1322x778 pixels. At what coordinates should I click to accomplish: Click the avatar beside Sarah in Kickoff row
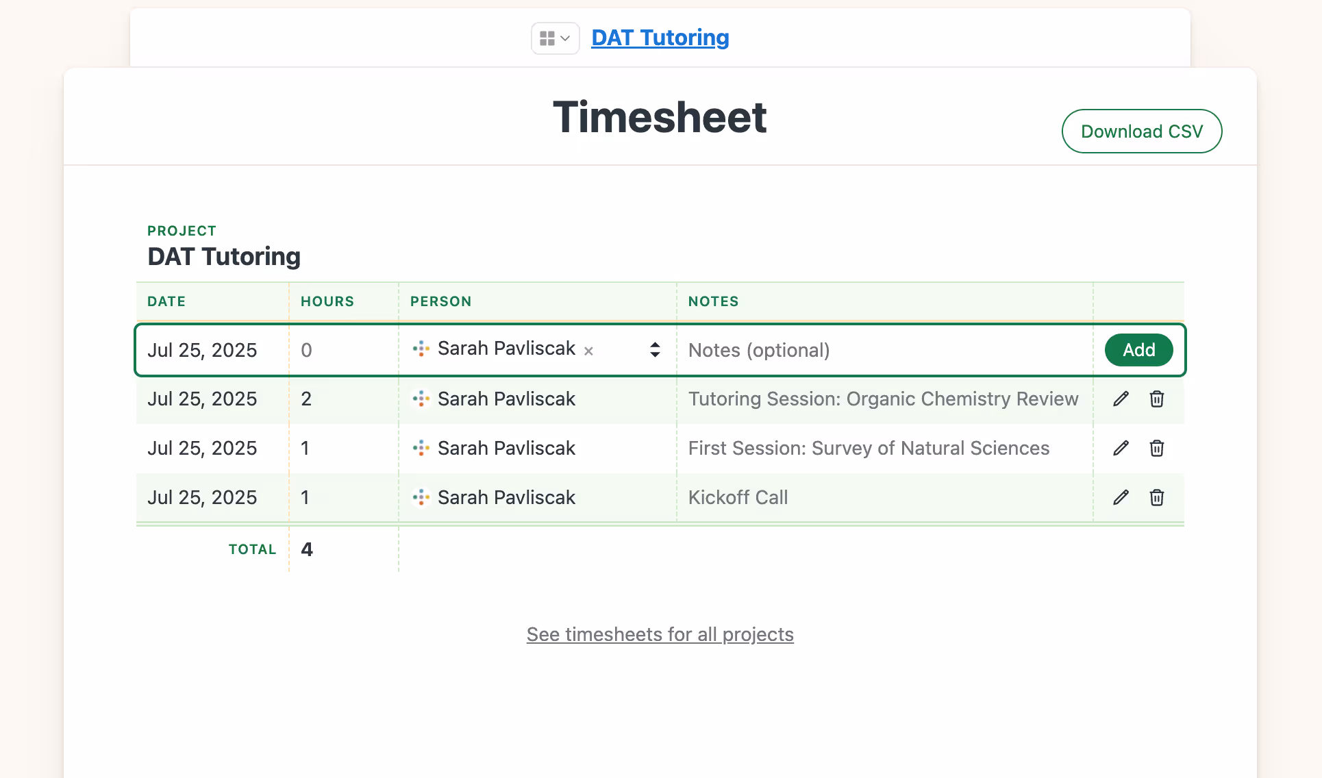pos(422,497)
